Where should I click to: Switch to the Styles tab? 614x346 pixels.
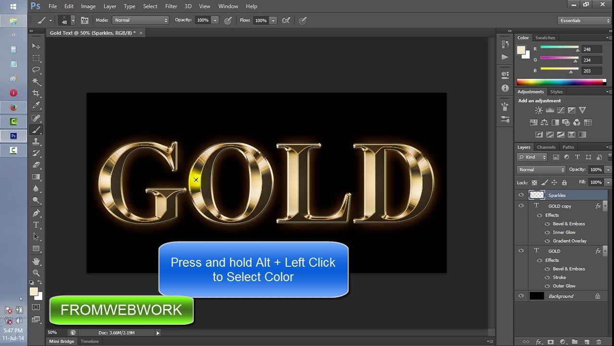click(x=556, y=92)
